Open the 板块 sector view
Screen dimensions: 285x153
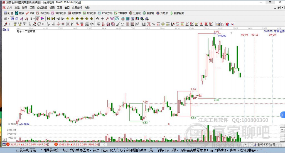[x=19, y=13]
